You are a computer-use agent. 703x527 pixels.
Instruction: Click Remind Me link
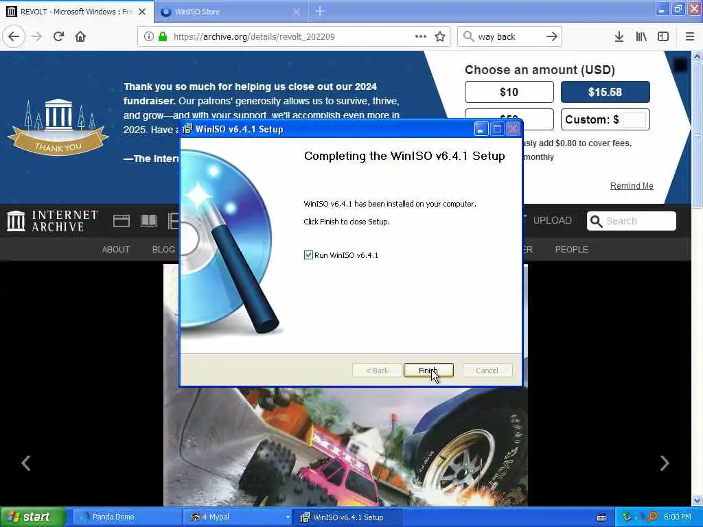pyautogui.click(x=632, y=185)
